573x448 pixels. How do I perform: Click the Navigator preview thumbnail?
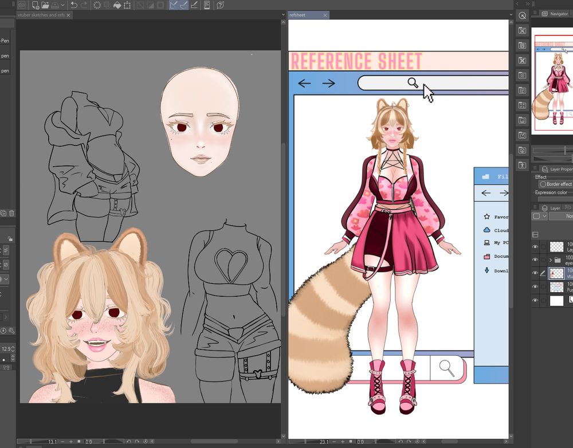coord(553,80)
